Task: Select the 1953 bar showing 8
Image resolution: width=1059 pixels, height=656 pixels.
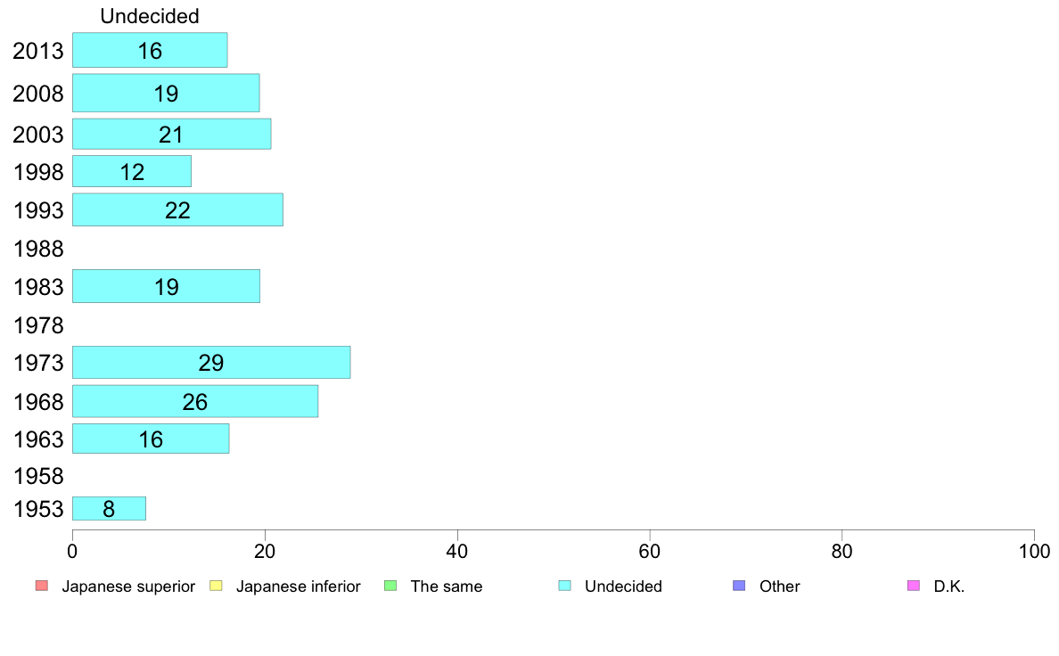Action: click(109, 509)
